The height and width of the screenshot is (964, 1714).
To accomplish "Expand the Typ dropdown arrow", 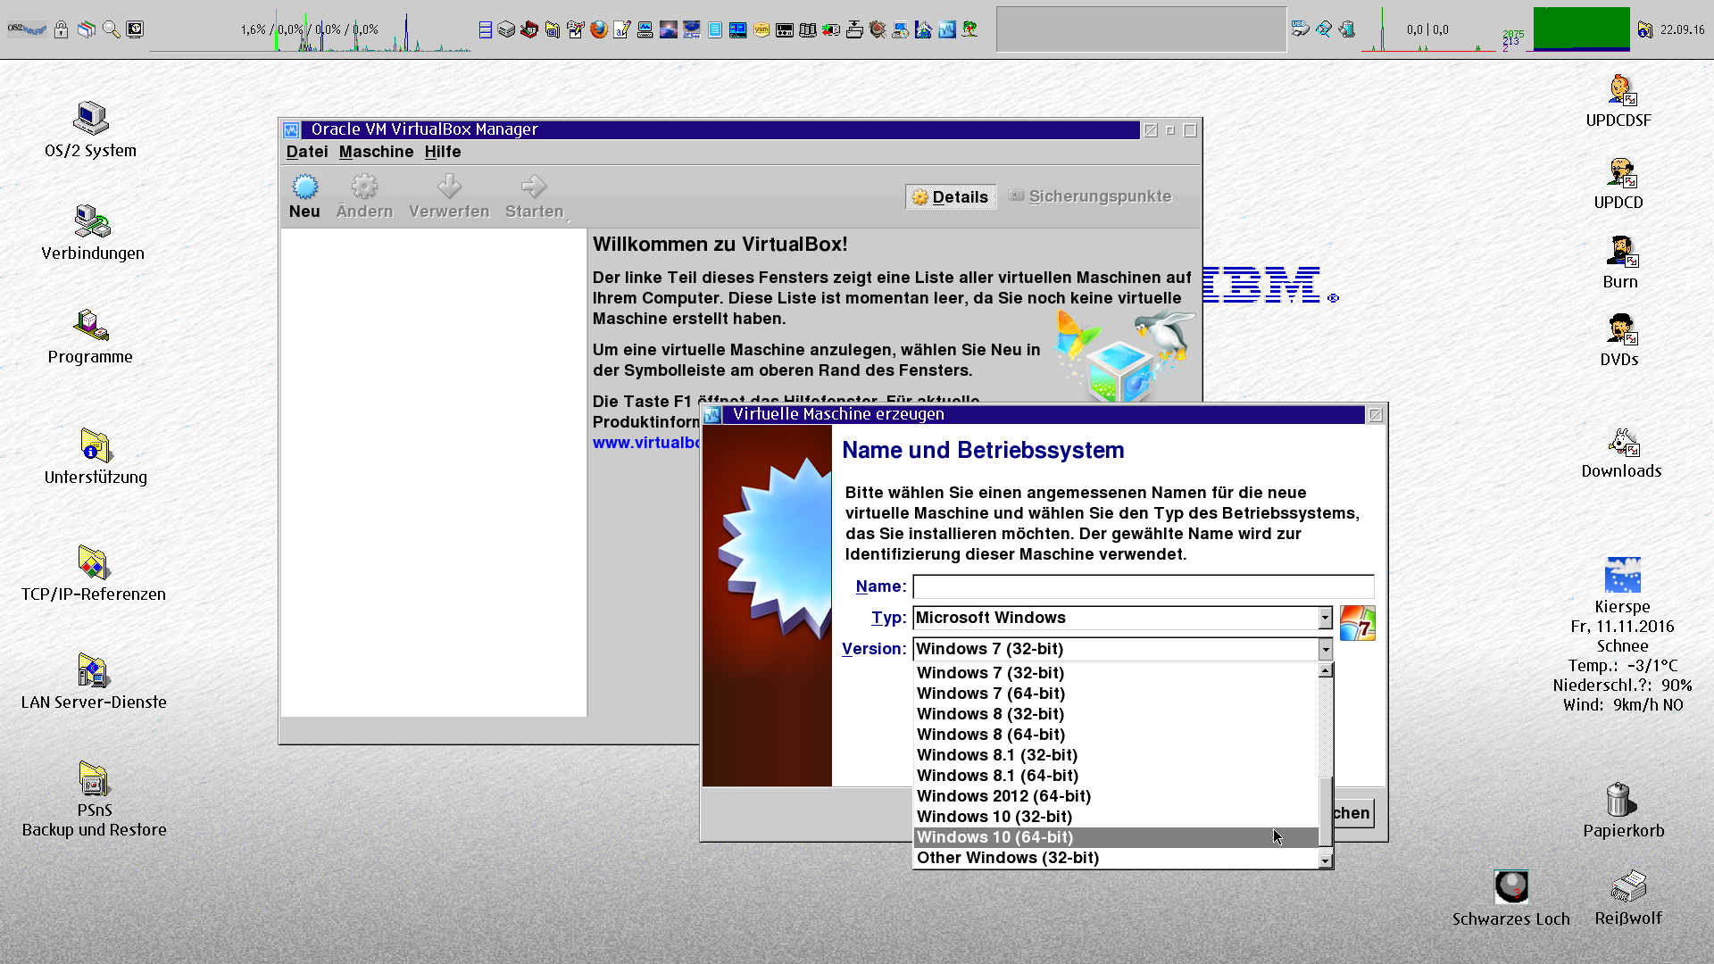I will click(1325, 618).
